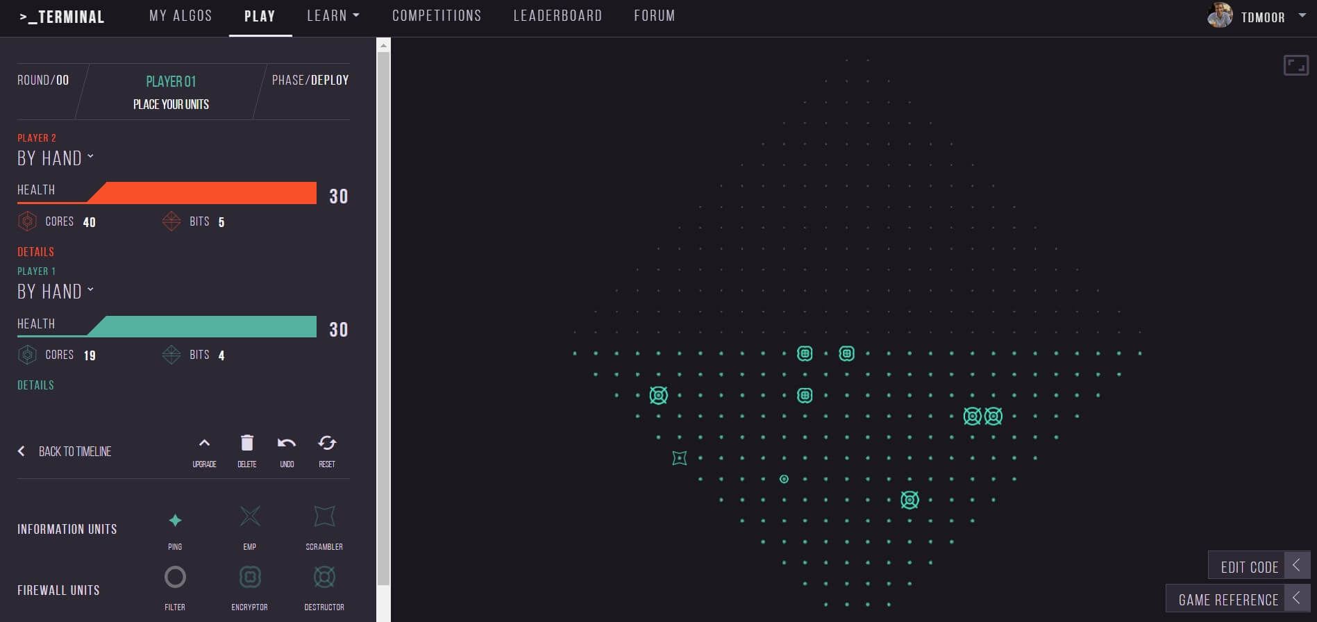Click the Upgrade arrow icon
Image resolution: width=1317 pixels, height=622 pixels.
click(x=204, y=443)
